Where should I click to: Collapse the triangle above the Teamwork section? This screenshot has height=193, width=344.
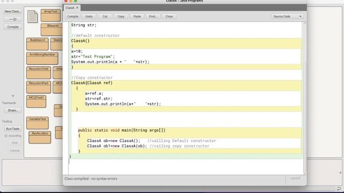[13, 96]
